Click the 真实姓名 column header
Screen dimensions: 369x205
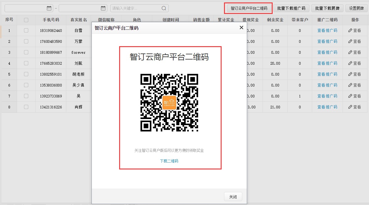(x=78, y=20)
